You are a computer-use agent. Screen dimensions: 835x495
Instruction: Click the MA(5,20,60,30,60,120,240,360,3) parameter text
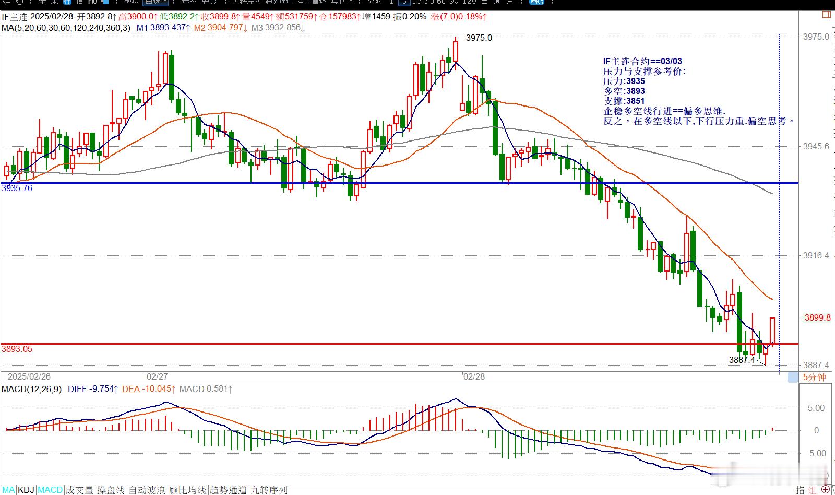[x=66, y=27]
